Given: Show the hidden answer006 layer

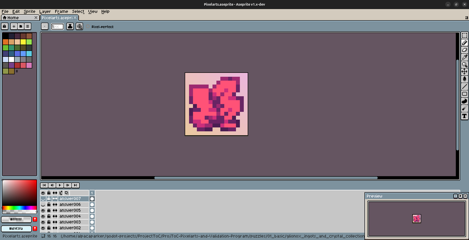Looking at the screenshot, I should [x=43, y=205].
